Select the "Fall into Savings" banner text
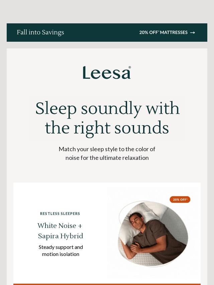Screen dimensions: 214x285 click(x=40, y=32)
